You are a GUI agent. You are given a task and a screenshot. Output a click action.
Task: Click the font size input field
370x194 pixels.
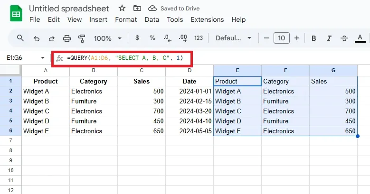pos(282,38)
